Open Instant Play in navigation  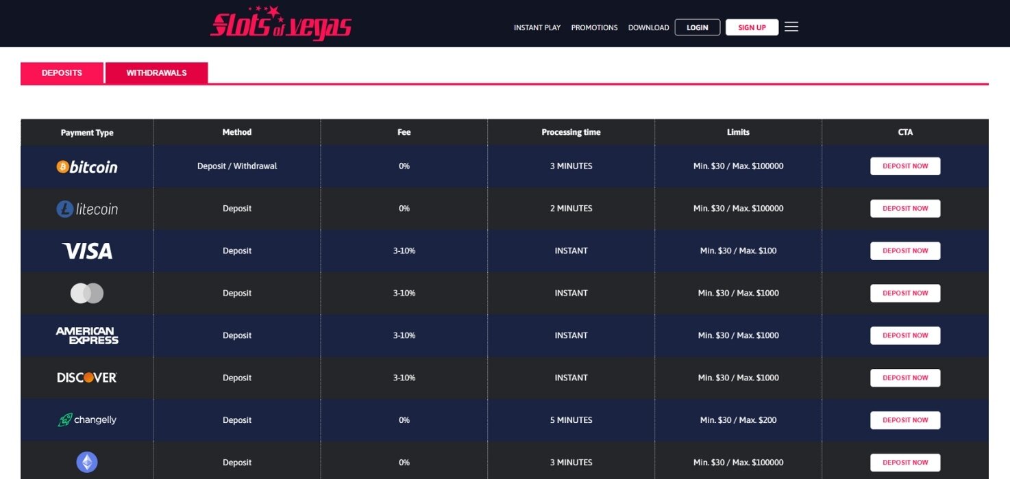pyautogui.click(x=537, y=27)
